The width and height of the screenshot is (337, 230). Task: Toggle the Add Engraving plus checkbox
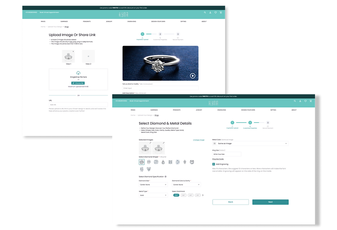tap(214, 164)
